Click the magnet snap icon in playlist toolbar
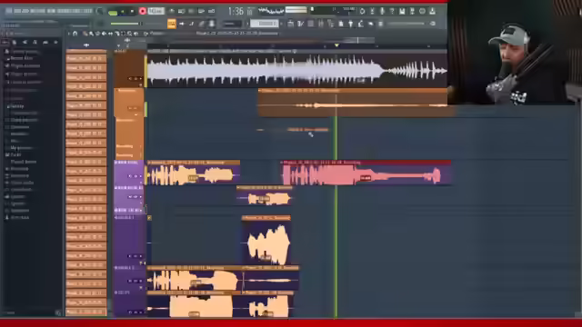Image resolution: width=582 pixels, height=327 pixels. coord(75,34)
